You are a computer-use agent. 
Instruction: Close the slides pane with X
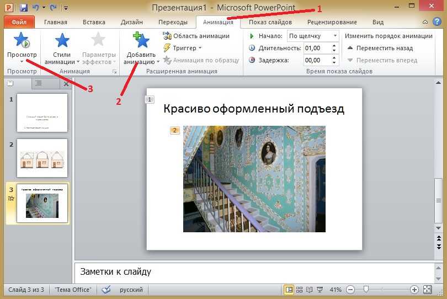(x=66, y=84)
